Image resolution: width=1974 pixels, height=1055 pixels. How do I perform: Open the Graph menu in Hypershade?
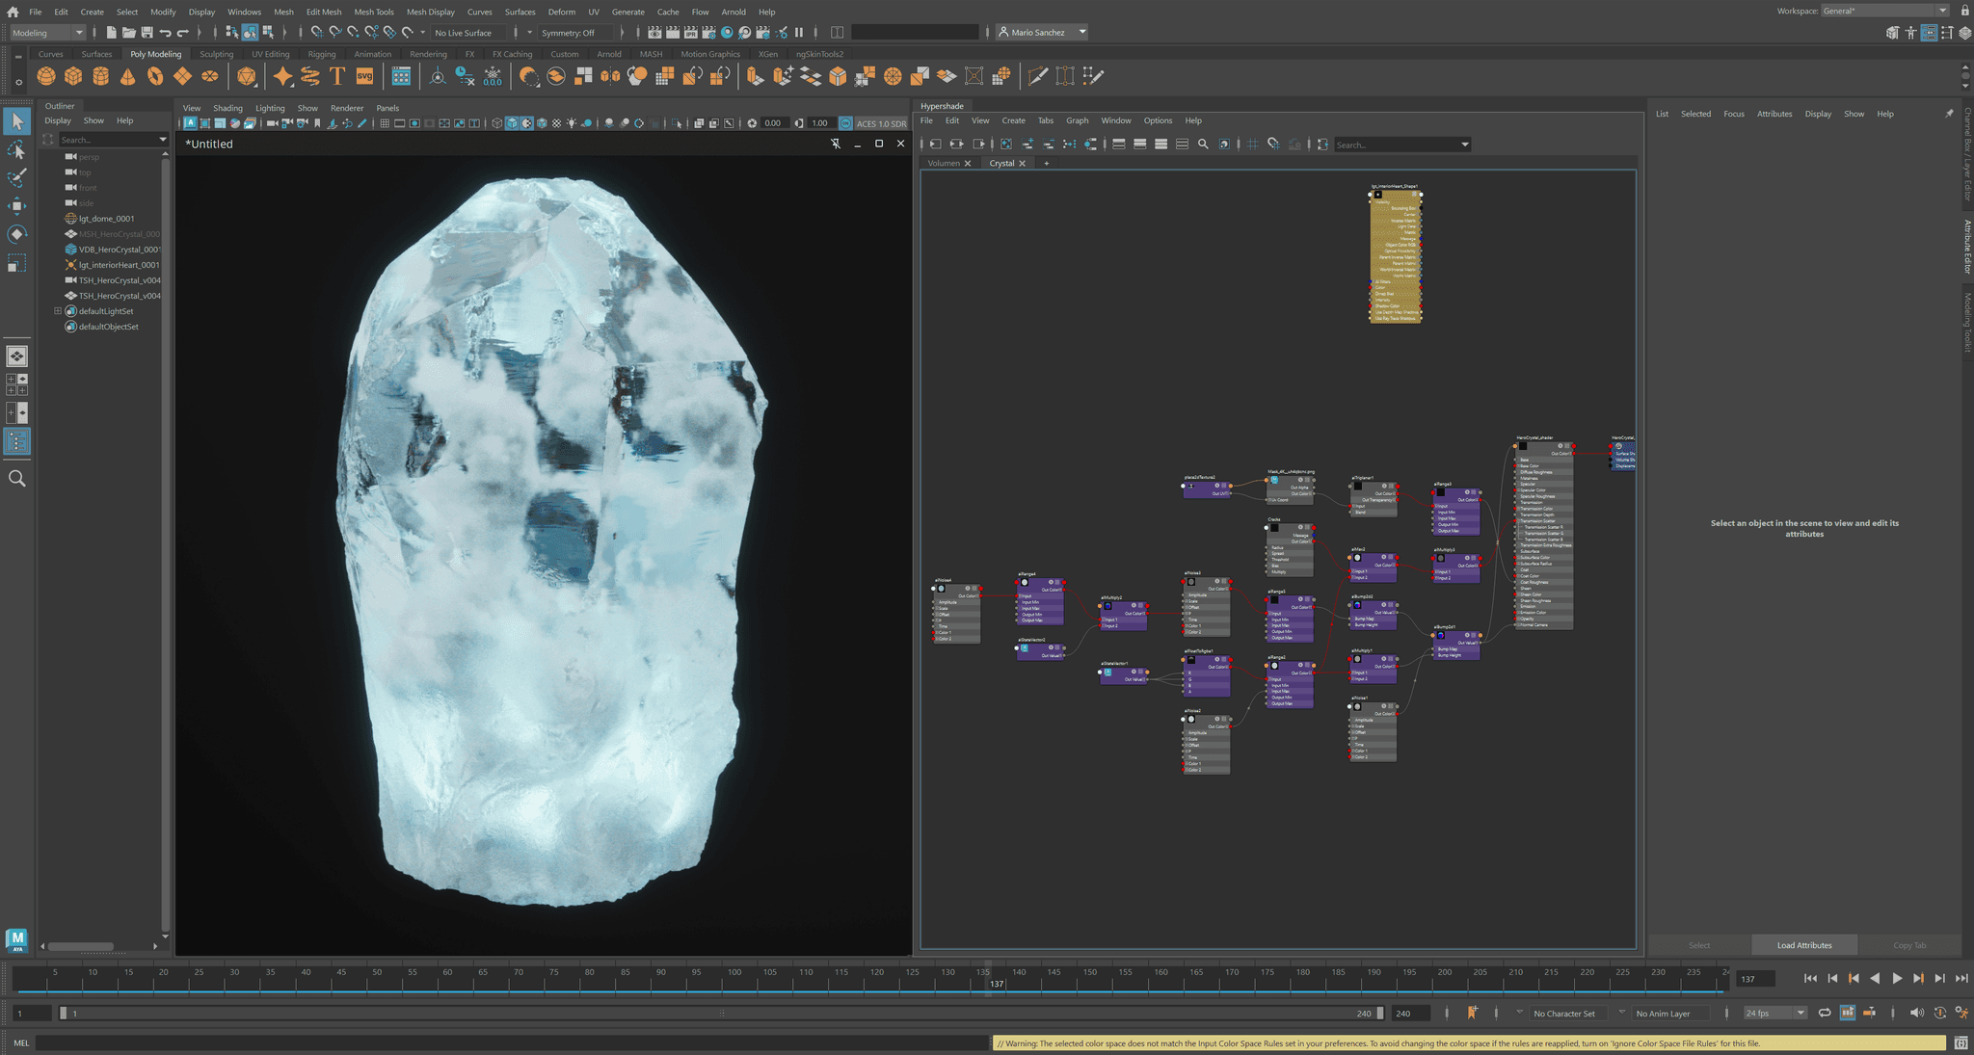[1077, 120]
